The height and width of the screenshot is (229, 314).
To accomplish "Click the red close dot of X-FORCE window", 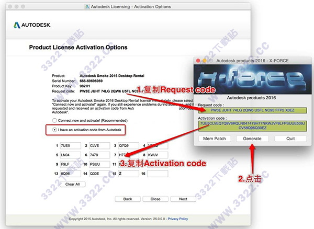I will pyautogui.click(x=198, y=61).
